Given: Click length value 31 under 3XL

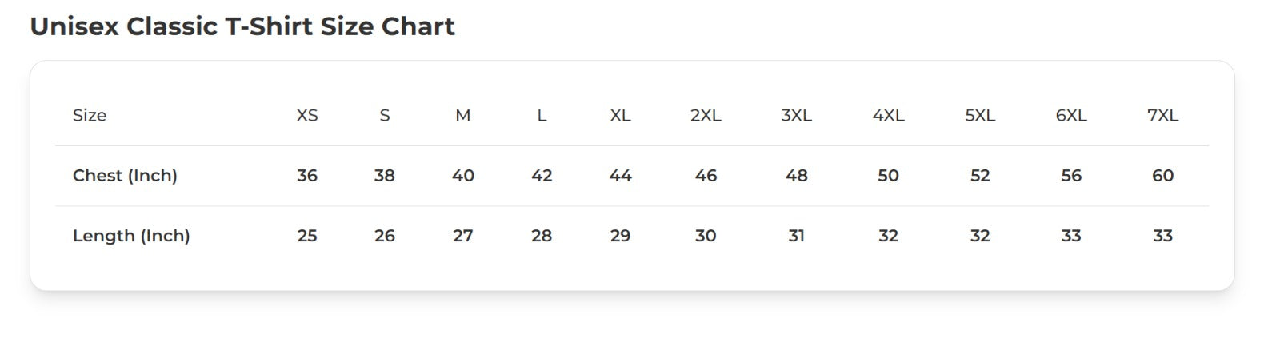Looking at the screenshot, I should (x=796, y=236).
